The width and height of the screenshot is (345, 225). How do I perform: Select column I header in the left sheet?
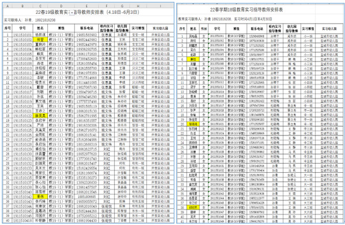(160, 6)
